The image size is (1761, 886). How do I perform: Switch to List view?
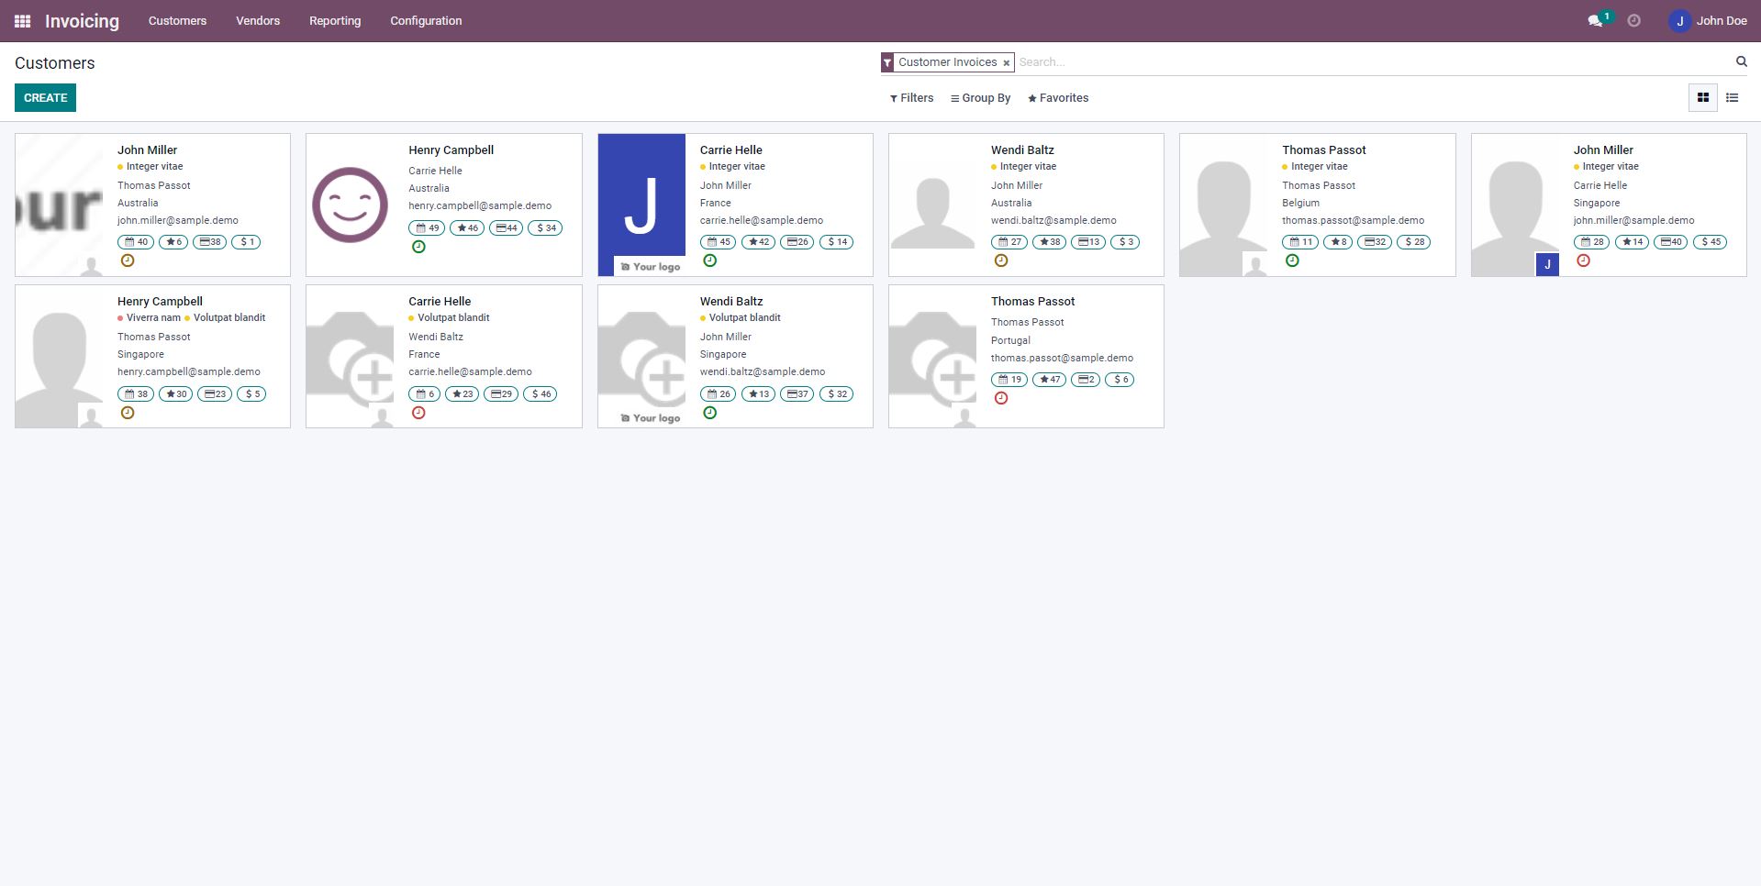(x=1732, y=98)
